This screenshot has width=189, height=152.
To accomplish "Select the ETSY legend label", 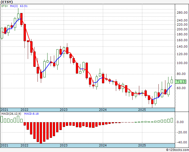I will click(x=5, y=6).
